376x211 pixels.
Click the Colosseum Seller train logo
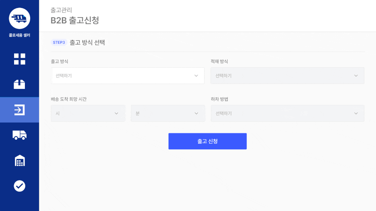19,18
